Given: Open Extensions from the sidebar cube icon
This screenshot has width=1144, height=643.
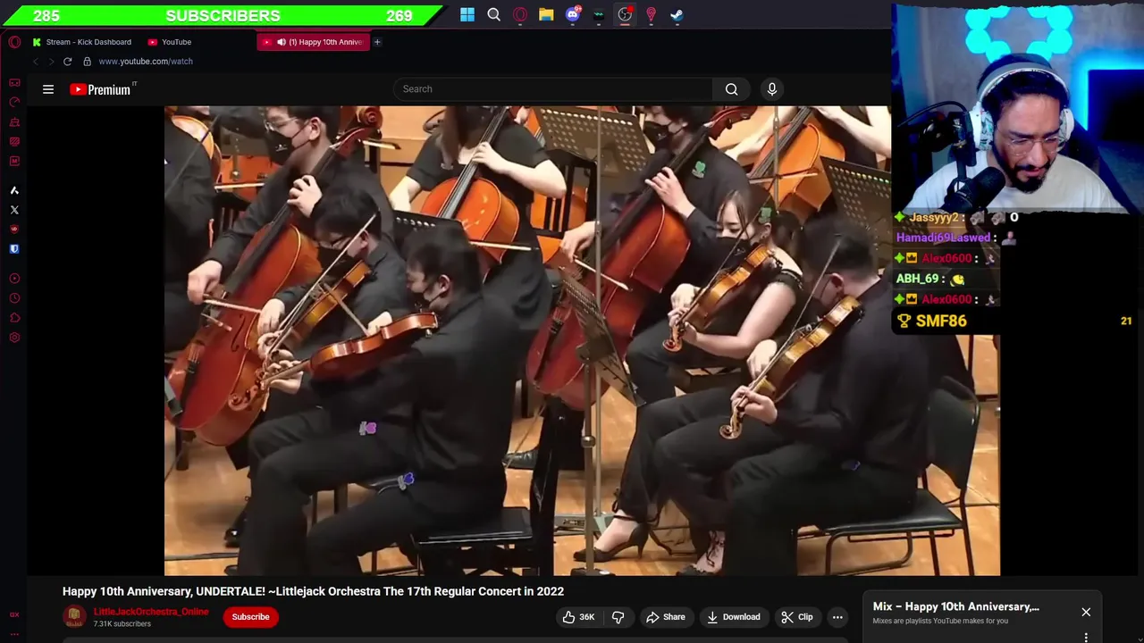Looking at the screenshot, I should tap(14, 318).
